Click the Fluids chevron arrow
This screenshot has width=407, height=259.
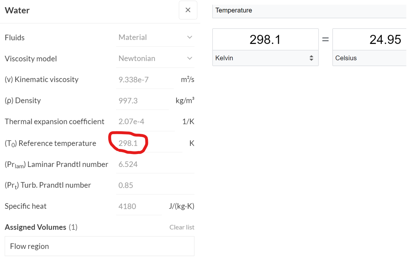pos(190,37)
